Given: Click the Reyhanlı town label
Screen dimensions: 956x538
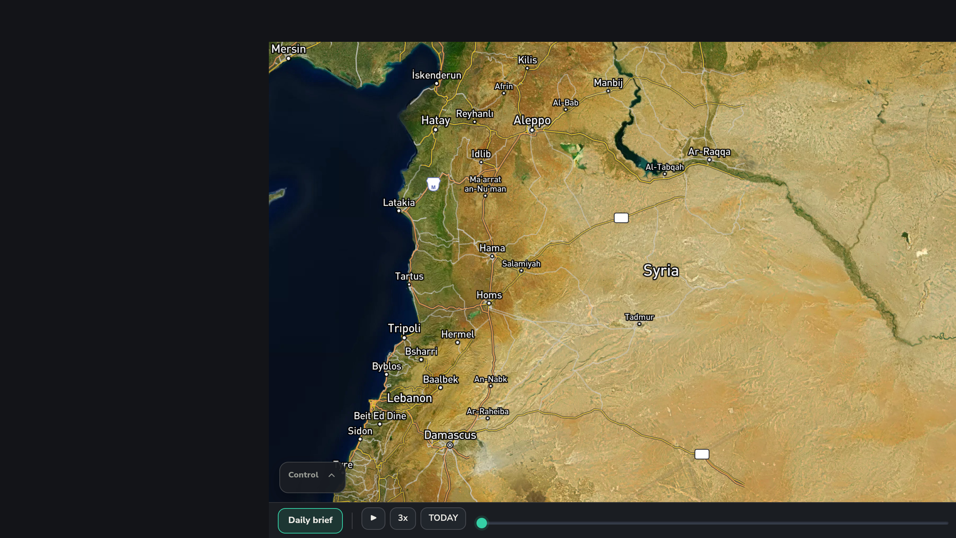Looking at the screenshot, I should pyautogui.click(x=475, y=114).
